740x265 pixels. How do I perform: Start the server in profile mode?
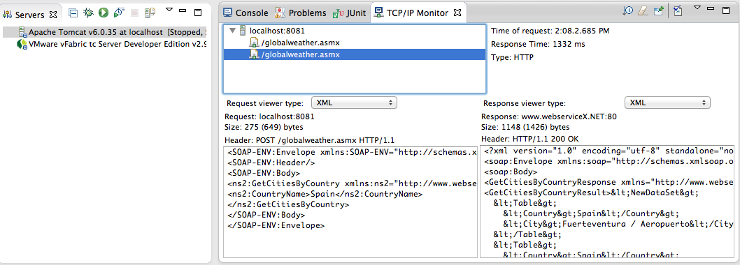pyautogui.click(x=119, y=13)
